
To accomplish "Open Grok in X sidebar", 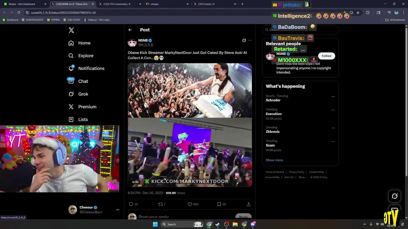I will point(78,94).
